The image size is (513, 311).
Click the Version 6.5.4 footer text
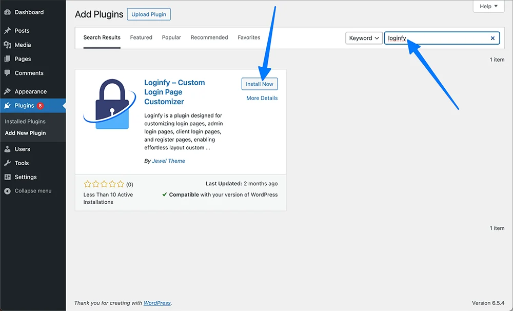488,303
